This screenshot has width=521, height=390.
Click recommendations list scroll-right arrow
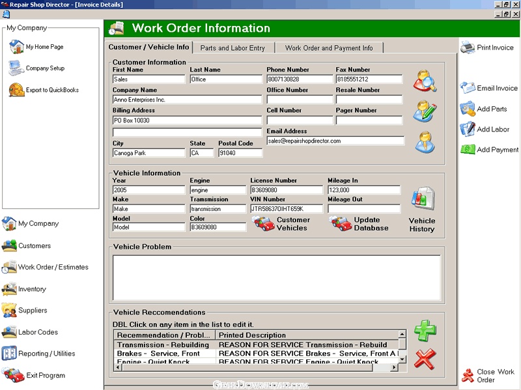[394, 367]
